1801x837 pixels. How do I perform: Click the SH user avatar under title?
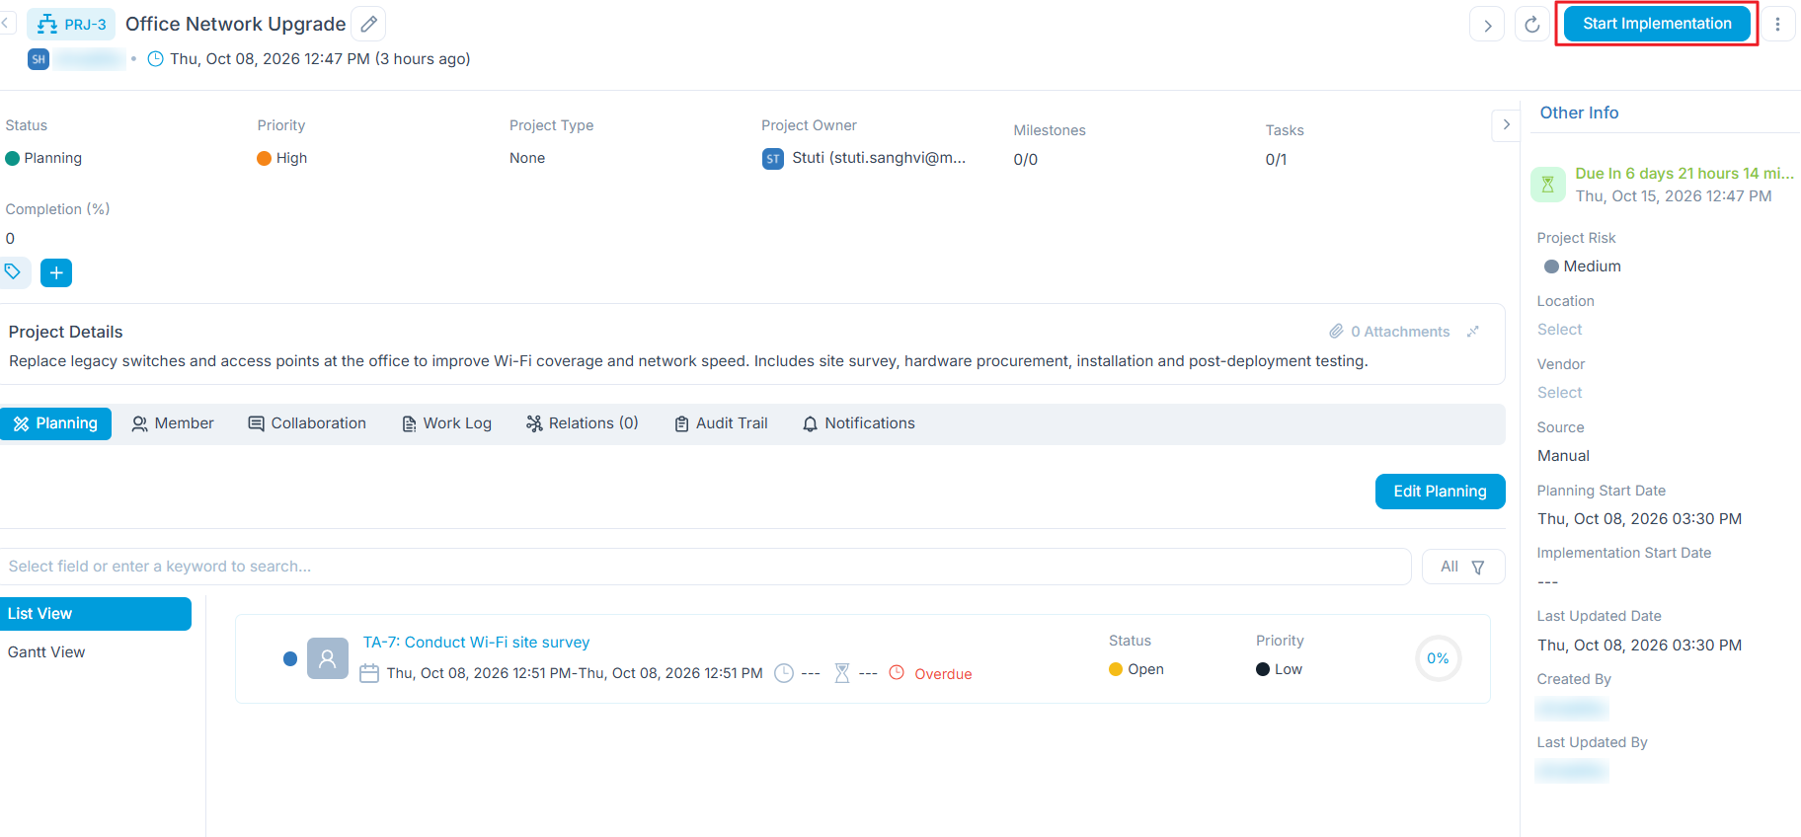pos(39,59)
